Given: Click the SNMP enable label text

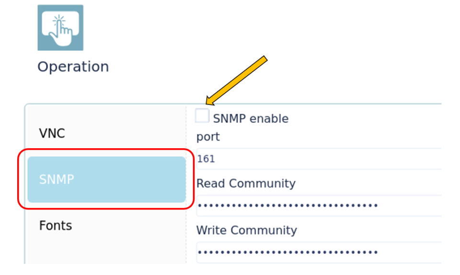Looking at the screenshot, I should pyautogui.click(x=251, y=119).
